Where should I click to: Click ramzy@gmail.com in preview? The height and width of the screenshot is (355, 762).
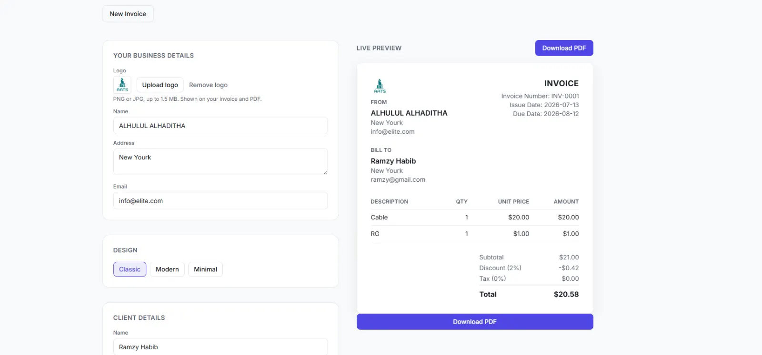point(398,180)
